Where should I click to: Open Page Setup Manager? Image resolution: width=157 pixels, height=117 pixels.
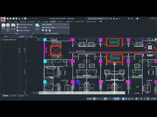click(x=25, y=25)
